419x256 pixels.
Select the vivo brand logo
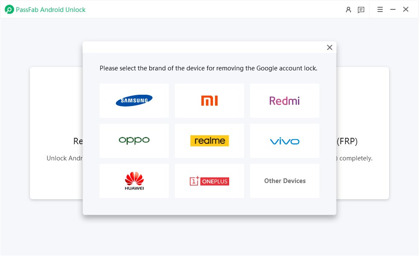tap(284, 140)
